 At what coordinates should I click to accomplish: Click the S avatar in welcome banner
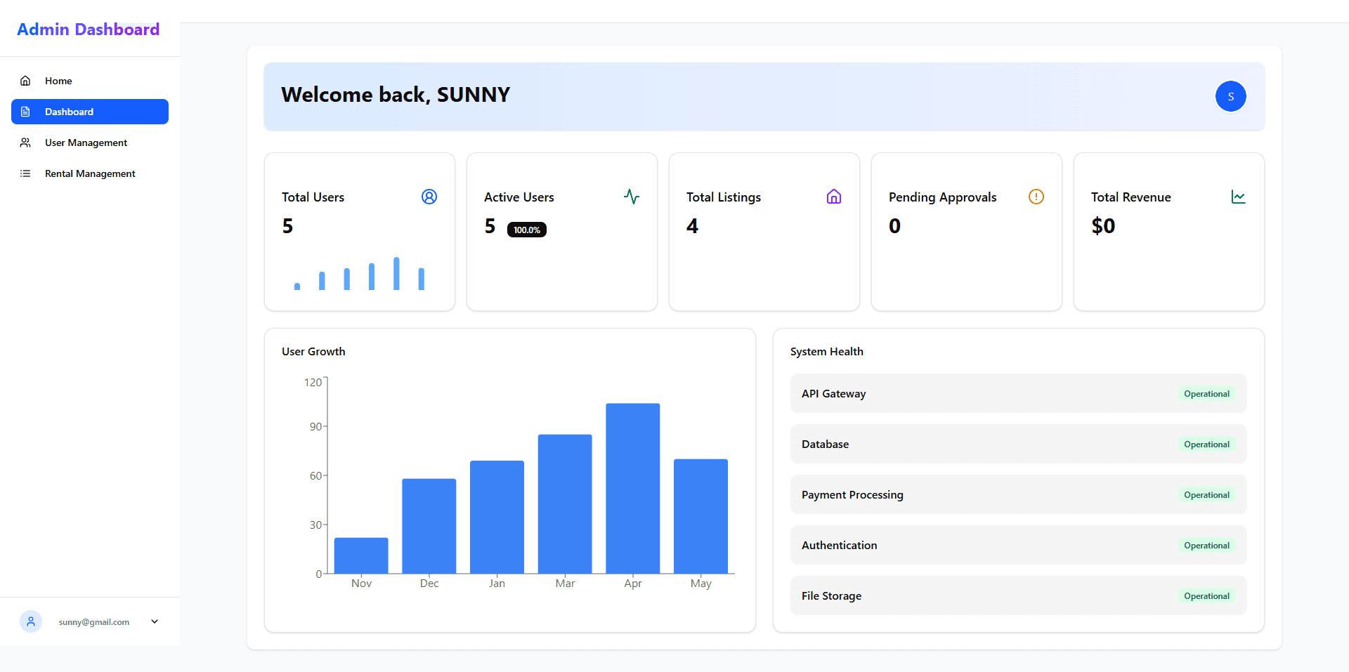1231,96
